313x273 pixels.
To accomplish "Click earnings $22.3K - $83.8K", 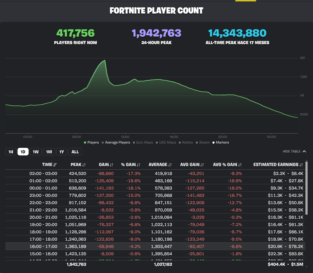I will point(286,254).
